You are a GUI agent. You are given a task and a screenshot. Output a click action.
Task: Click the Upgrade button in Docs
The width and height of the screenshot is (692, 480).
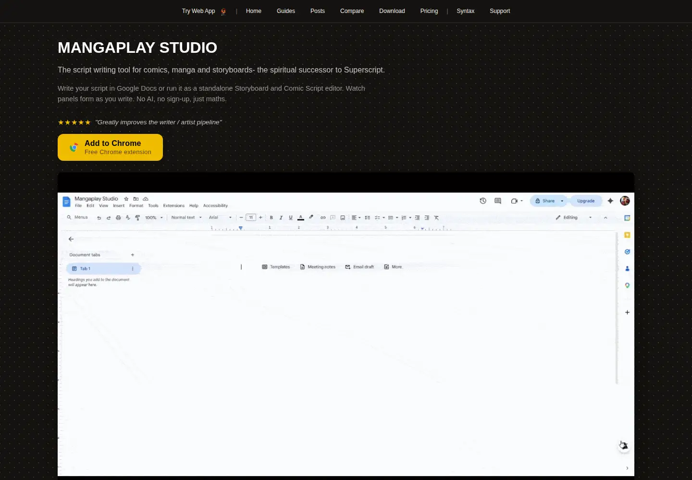(x=586, y=201)
